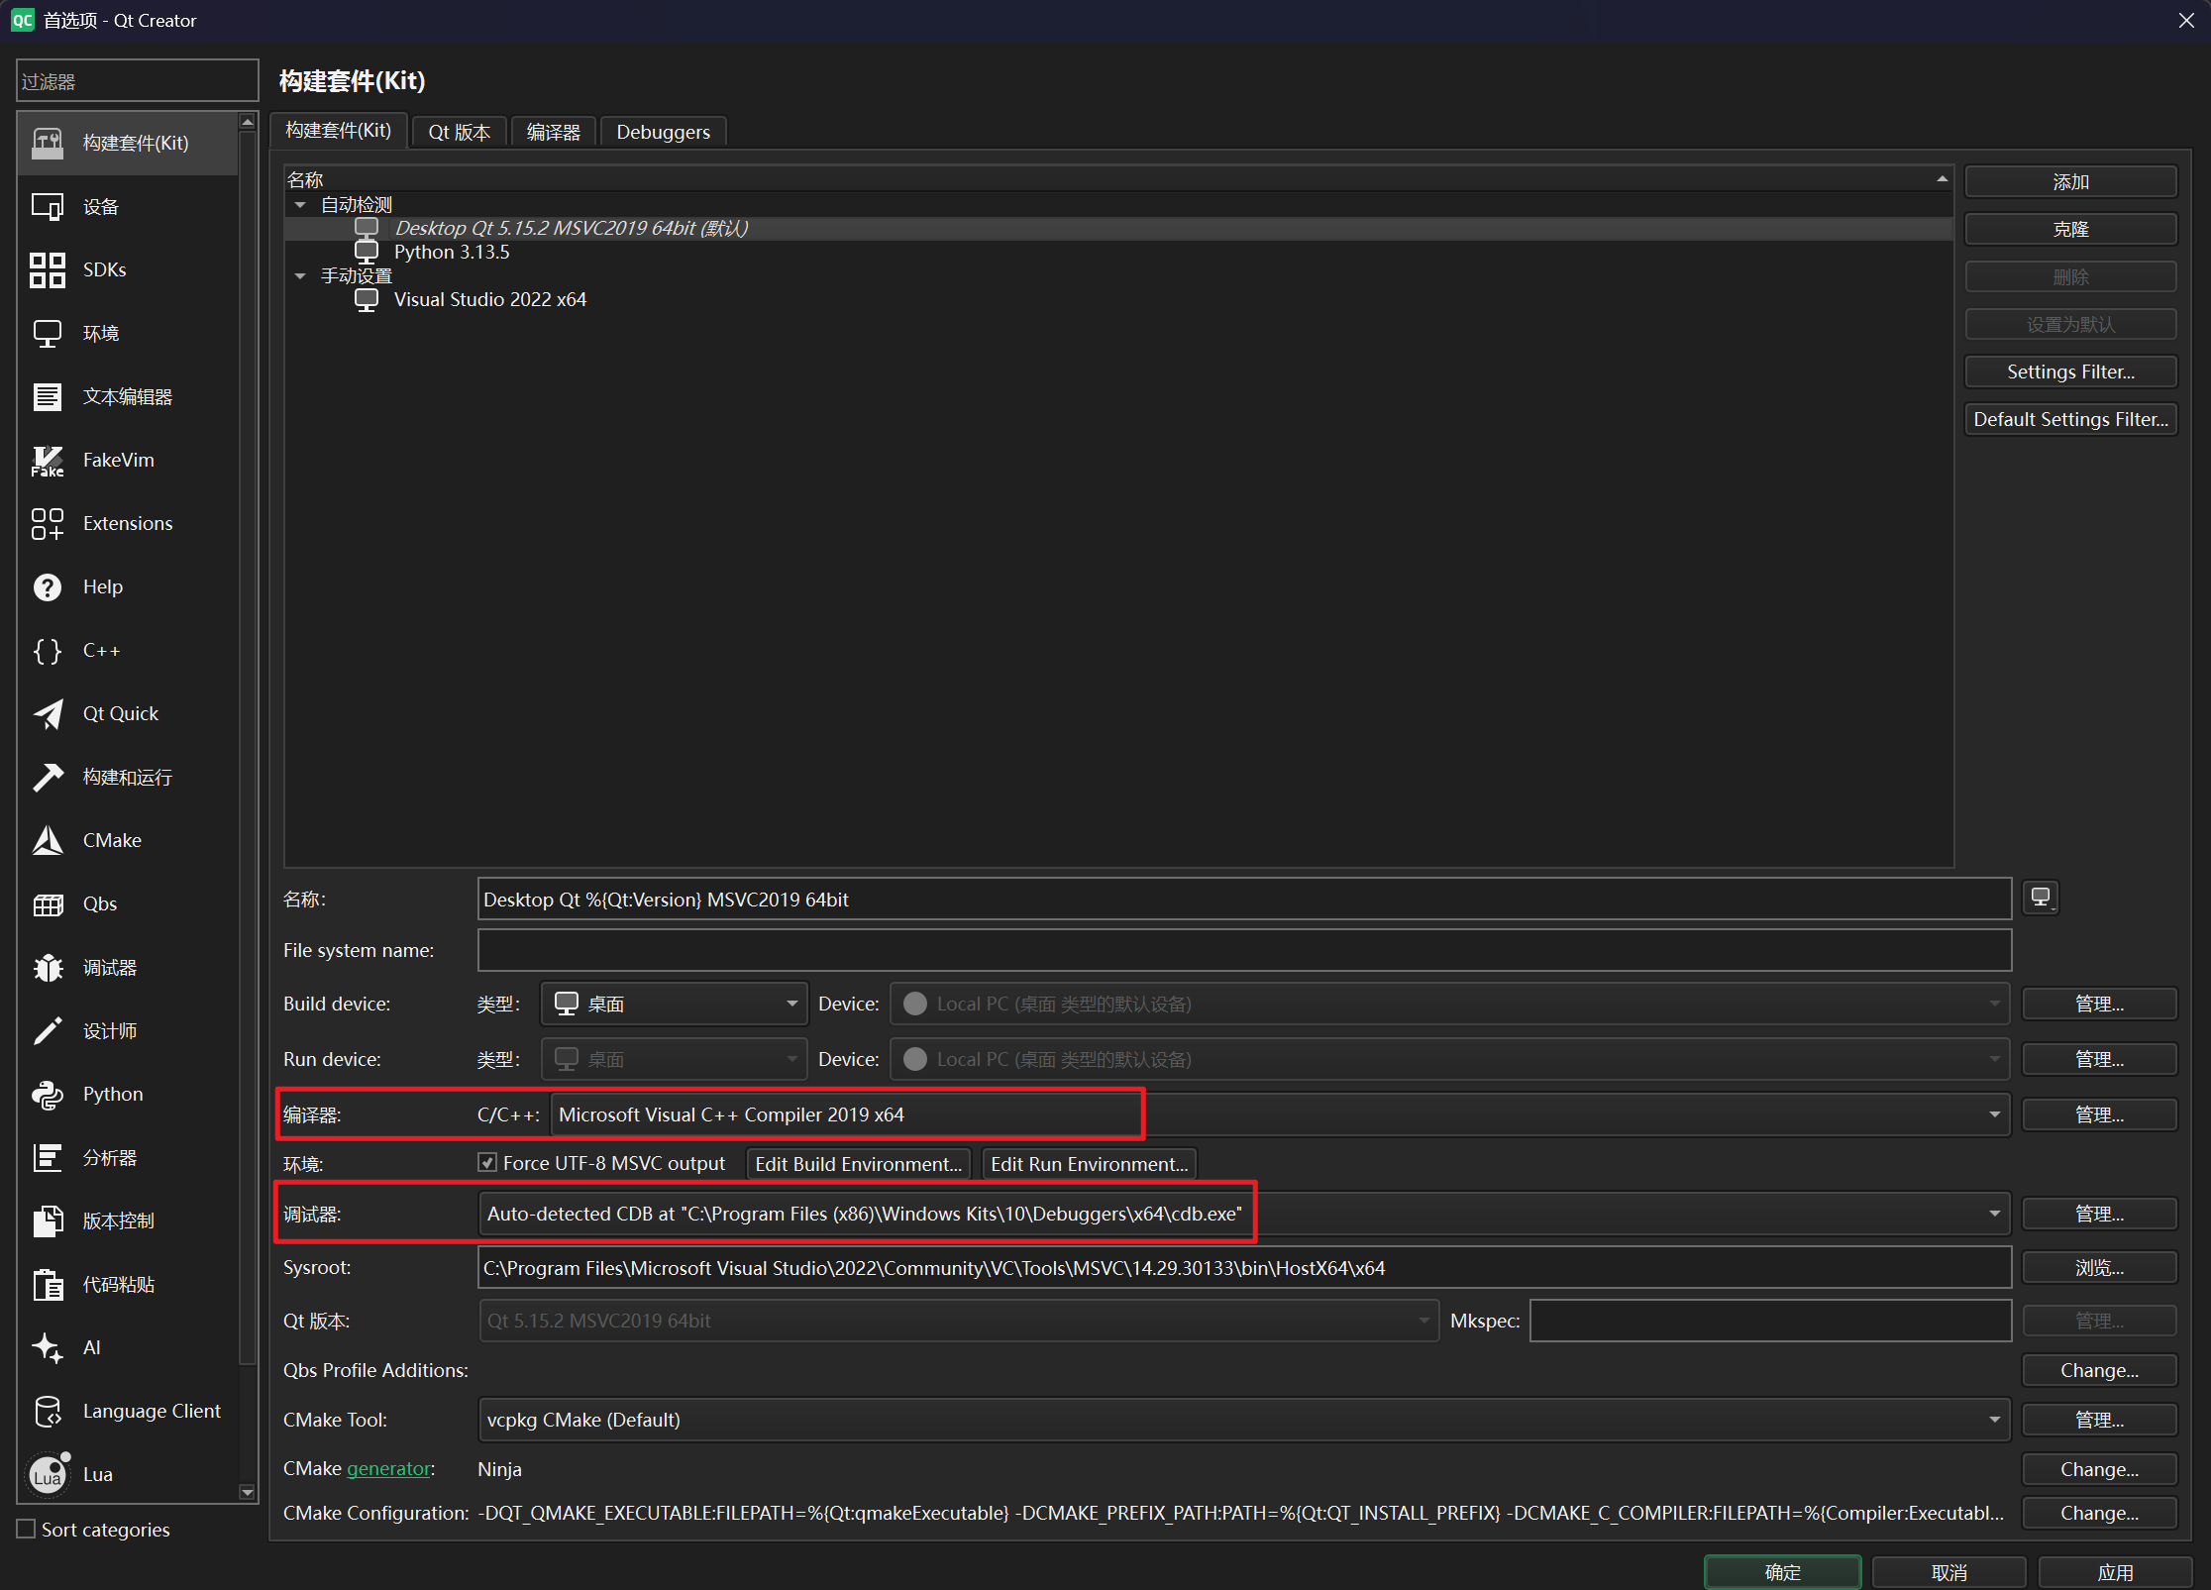Open the C/C++ compiler dropdown

[x=1993, y=1114]
